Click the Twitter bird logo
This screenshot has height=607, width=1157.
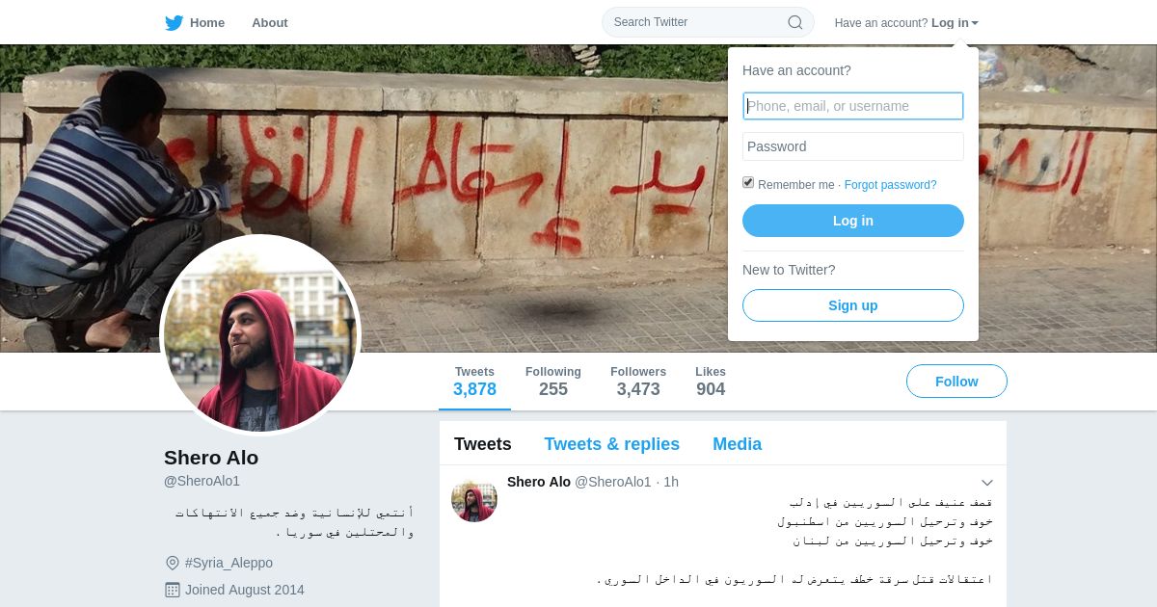click(x=174, y=22)
